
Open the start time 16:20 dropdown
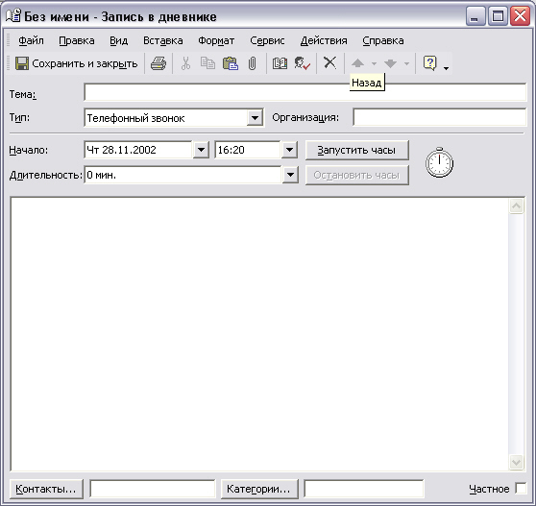pos(289,150)
